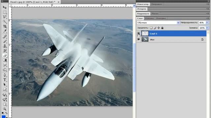This screenshot has height=118, width=211.
Task: Switch to the Каналы tab
Action: coord(149,18)
